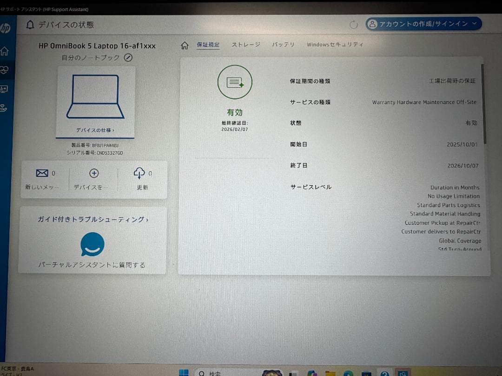This screenshot has height=376, width=502.
Task: Ask the virtual assistant via chat bubble icon
Action: tap(92, 244)
